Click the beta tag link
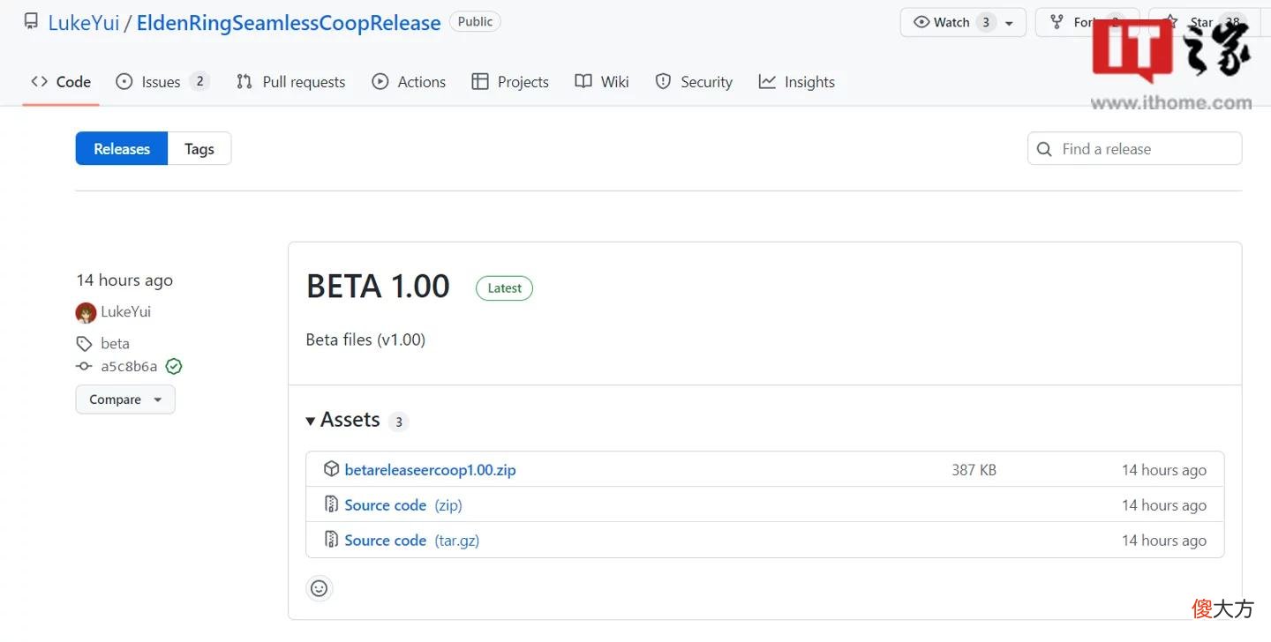This screenshot has height=642, width=1271. [115, 344]
